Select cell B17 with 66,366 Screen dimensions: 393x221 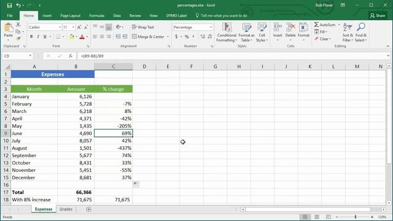point(76,192)
